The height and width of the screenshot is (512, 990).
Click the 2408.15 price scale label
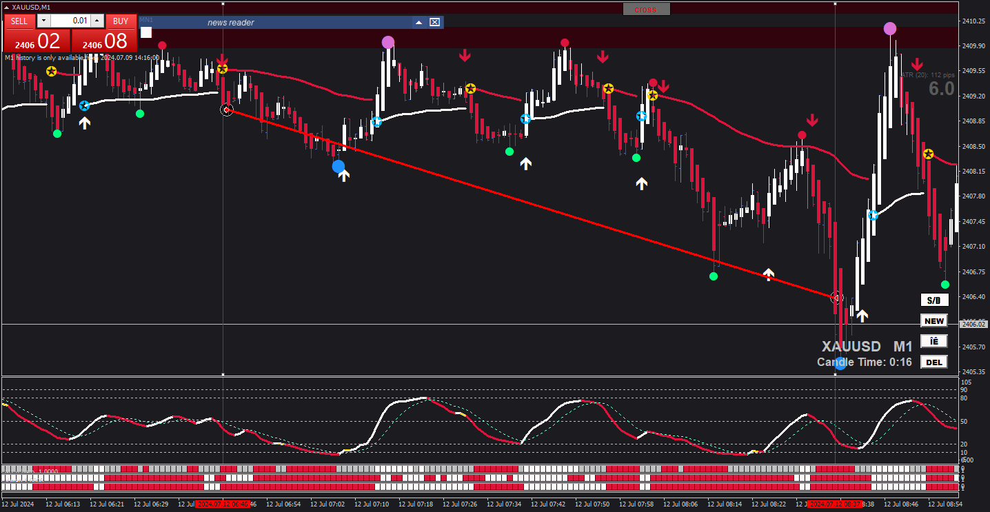(973, 171)
